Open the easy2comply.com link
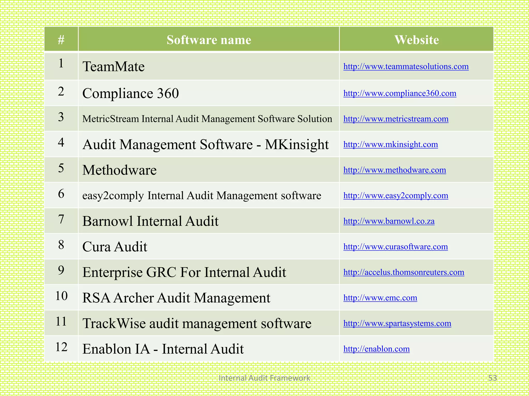Viewport: 529px width, 396px height. tap(395, 195)
